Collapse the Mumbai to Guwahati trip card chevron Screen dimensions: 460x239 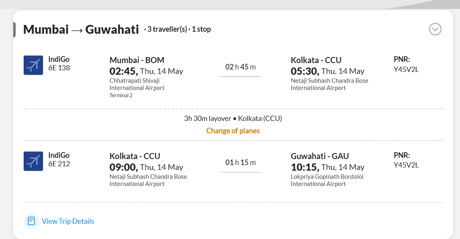tap(435, 29)
